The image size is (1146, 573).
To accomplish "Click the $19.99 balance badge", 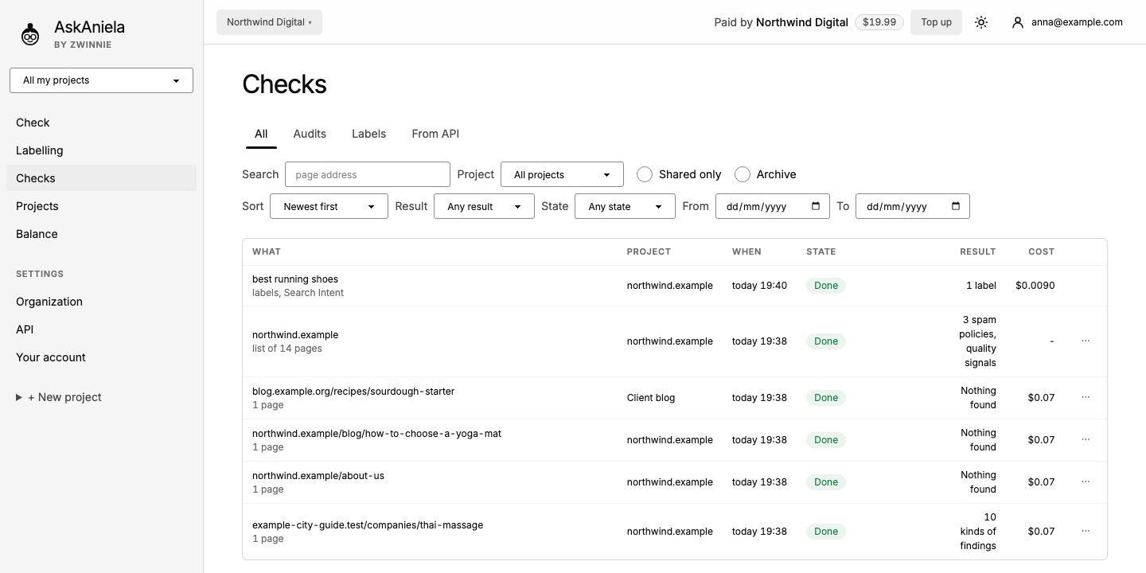I will 879,22.
